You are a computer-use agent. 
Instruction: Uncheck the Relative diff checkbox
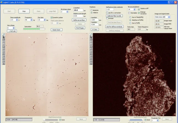pos(139,9)
